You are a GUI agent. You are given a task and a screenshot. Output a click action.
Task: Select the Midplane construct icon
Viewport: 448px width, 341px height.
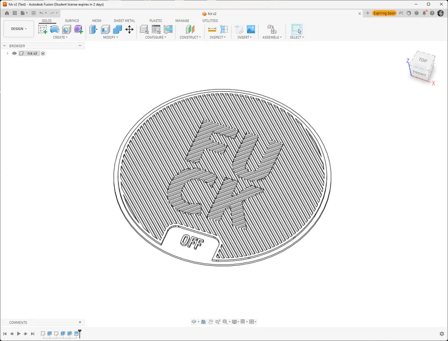(190, 29)
